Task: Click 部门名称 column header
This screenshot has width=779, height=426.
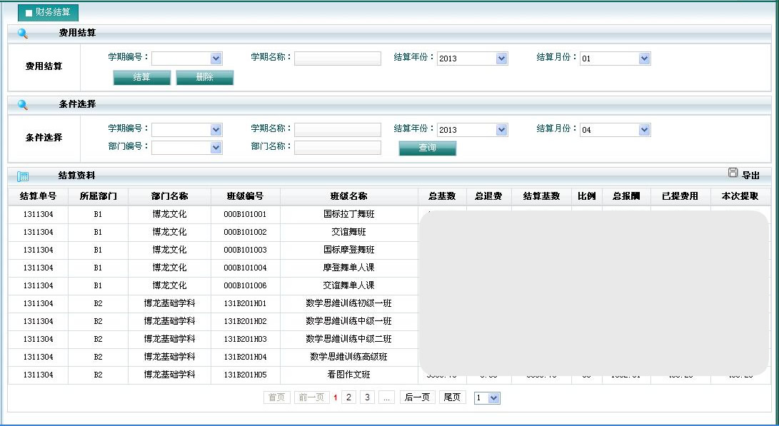Action: click(x=169, y=196)
